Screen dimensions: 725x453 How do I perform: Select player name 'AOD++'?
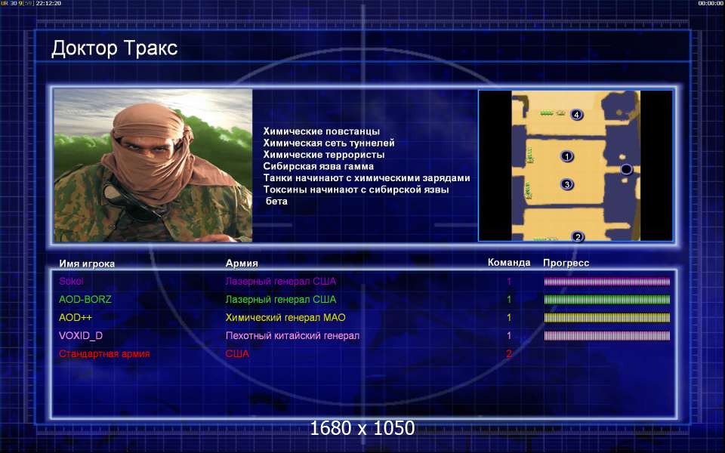[76, 318]
